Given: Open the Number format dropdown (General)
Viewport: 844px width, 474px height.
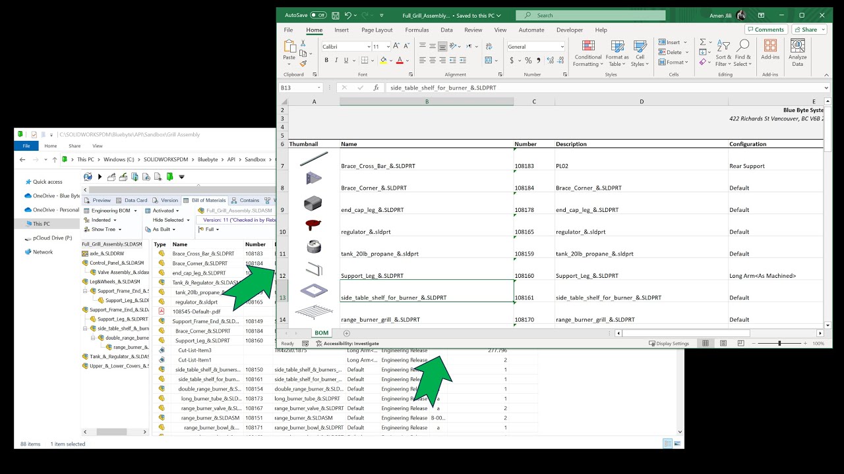Looking at the screenshot, I should tap(562, 47).
